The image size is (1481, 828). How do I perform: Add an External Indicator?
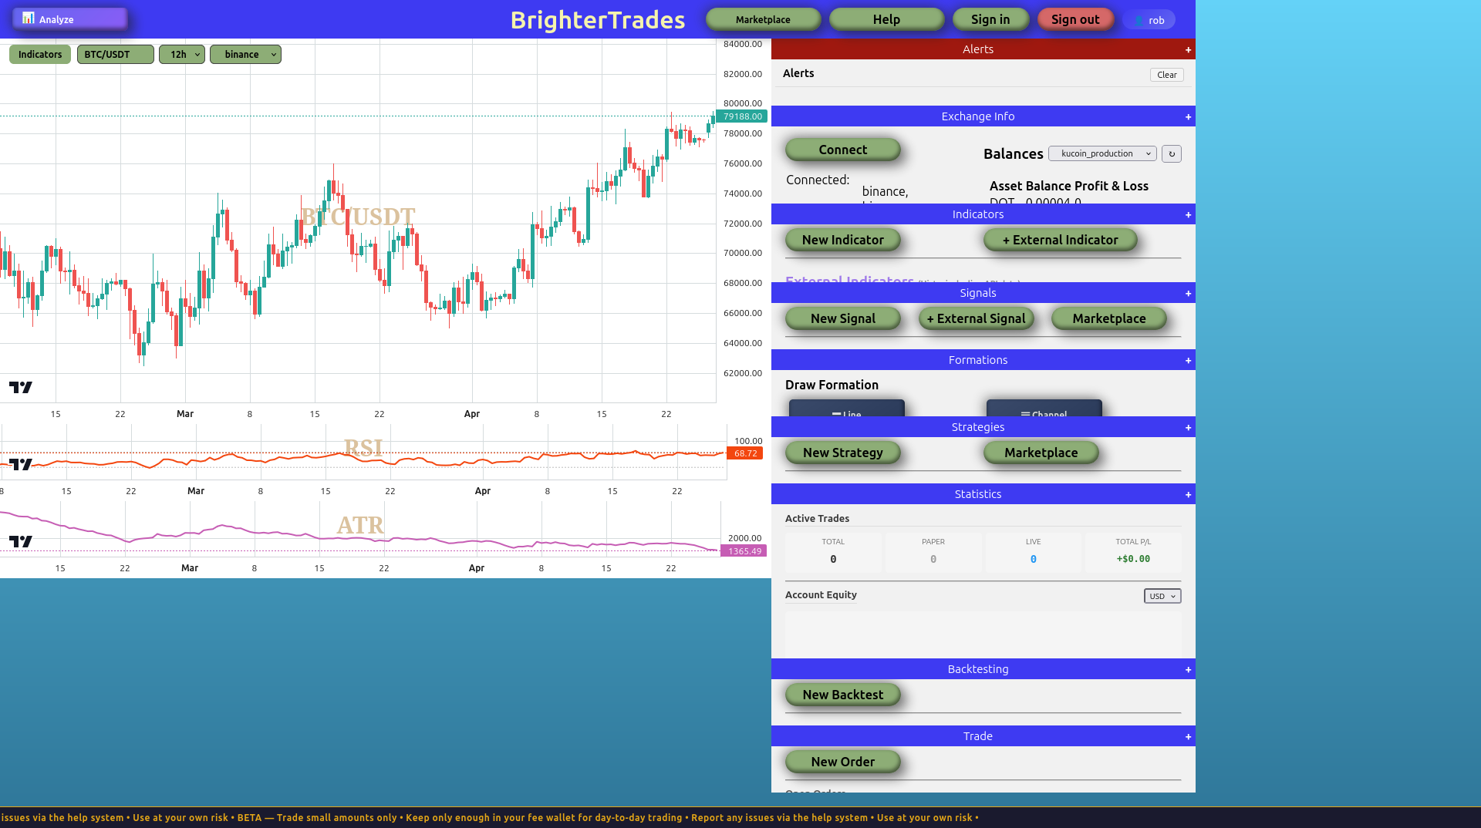pyautogui.click(x=1060, y=240)
